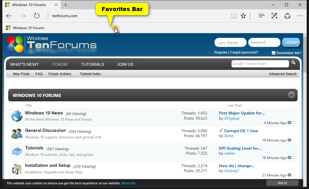View user rseiler profile
Screen dimensions: 309x189
pyautogui.click(x=230, y=153)
